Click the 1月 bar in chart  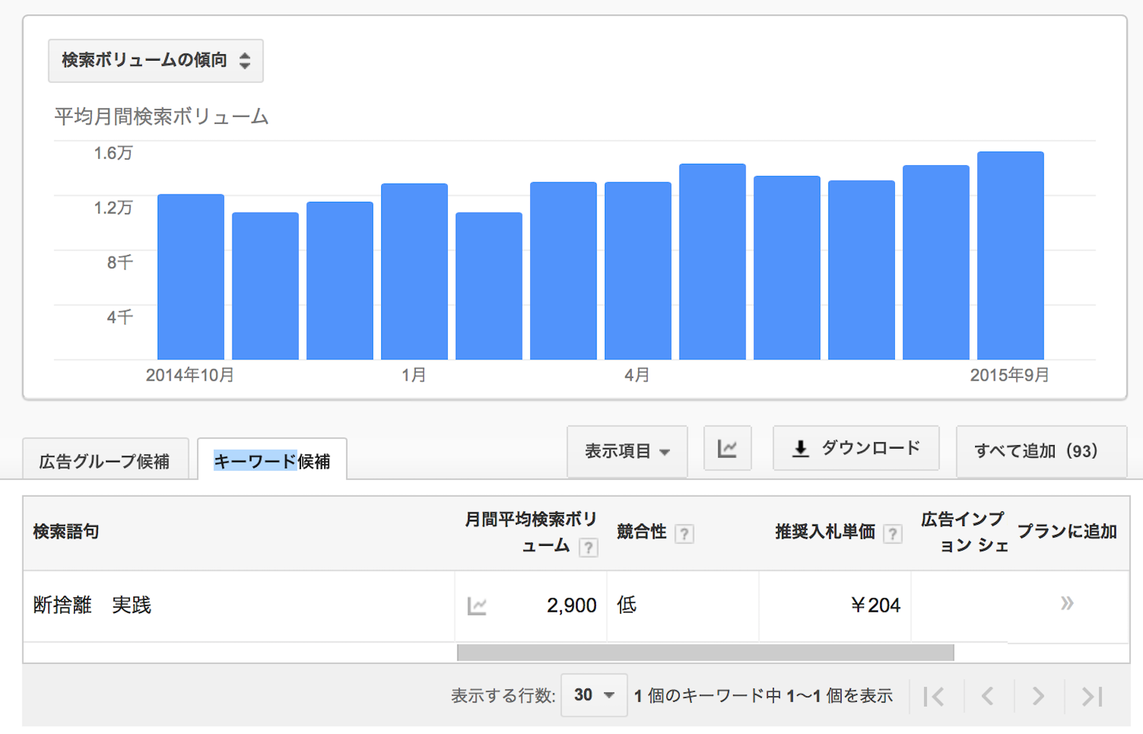(415, 272)
